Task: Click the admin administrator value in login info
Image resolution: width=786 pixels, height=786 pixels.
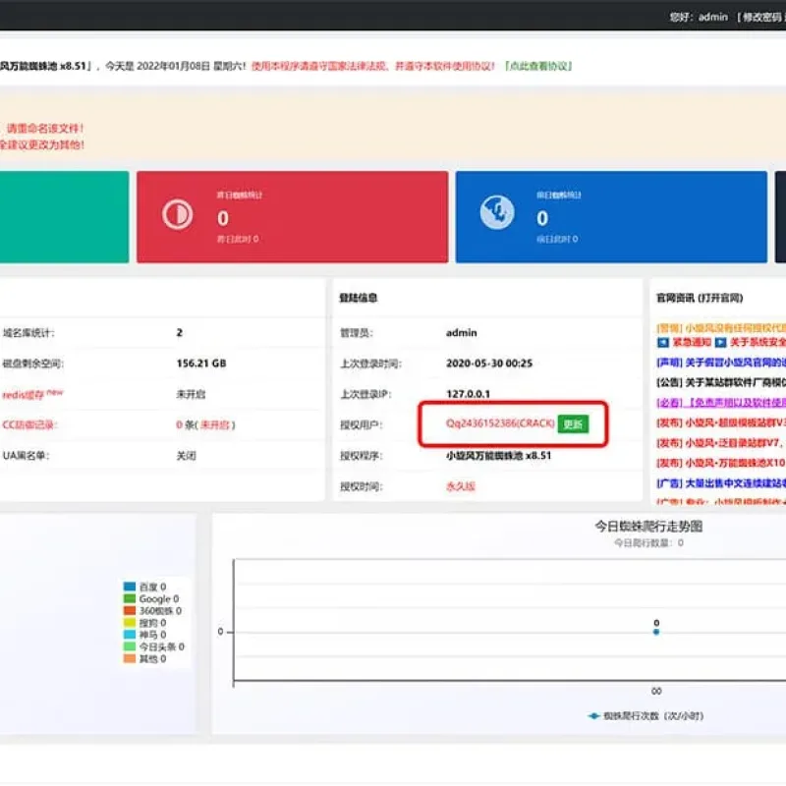Action: [x=461, y=333]
